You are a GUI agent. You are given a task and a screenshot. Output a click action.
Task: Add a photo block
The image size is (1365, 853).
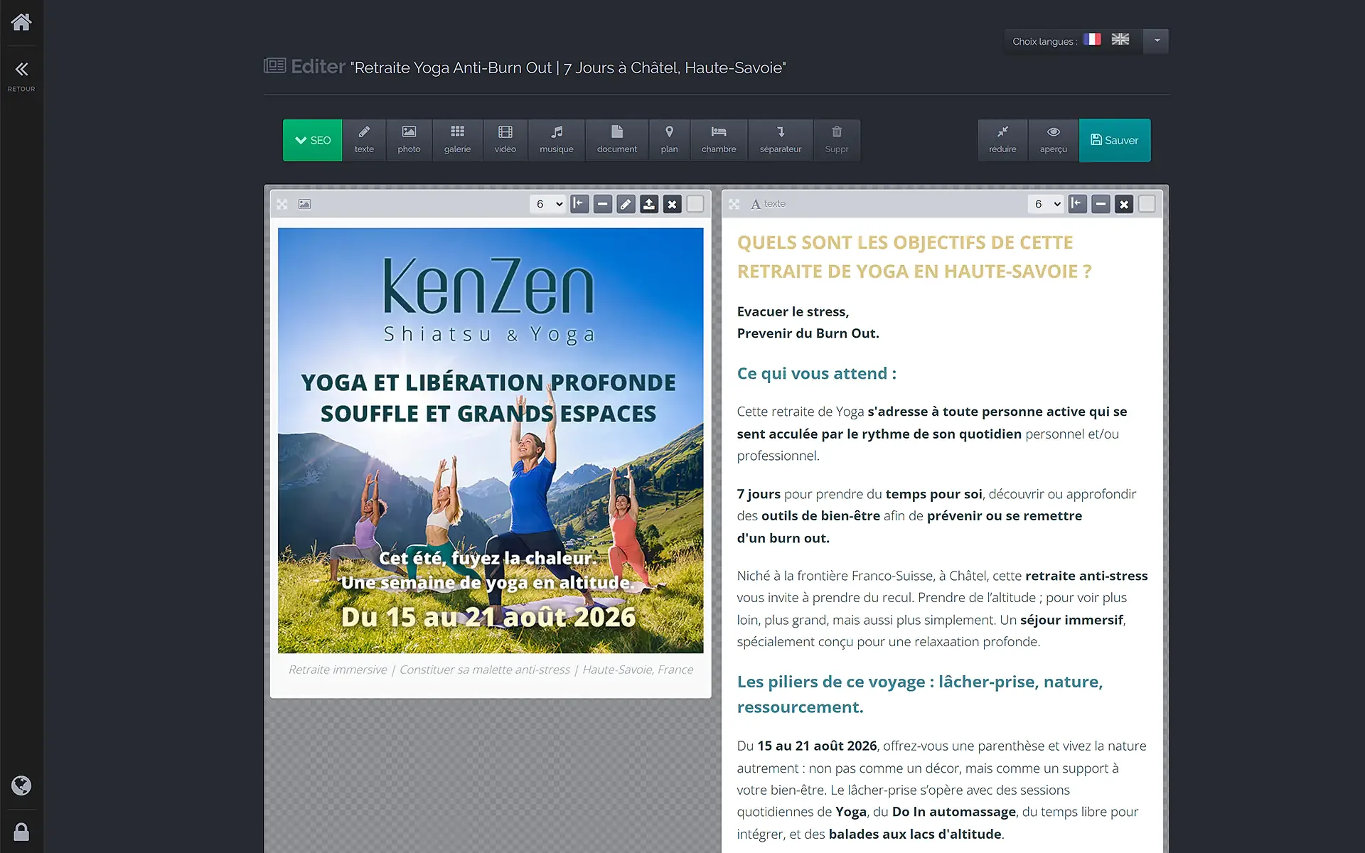click(409, 140)
